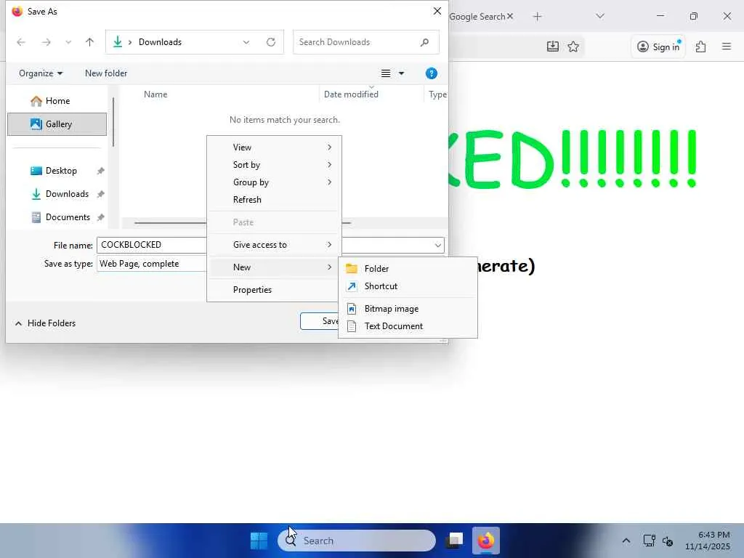Go back with the Save As back arrow
Screen dimensions: 744x558
point(21,42)
